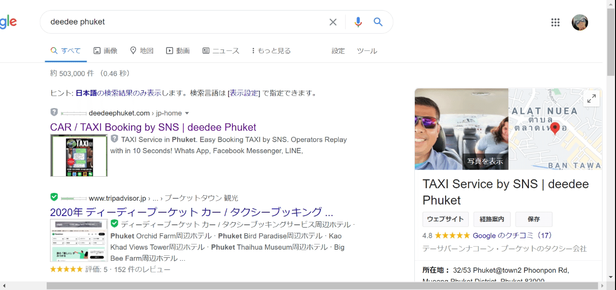This screenshot has width=616, height=290.
Task: Open the dropdown arrow next to deedeephuket.com
Action: point(187,113)
